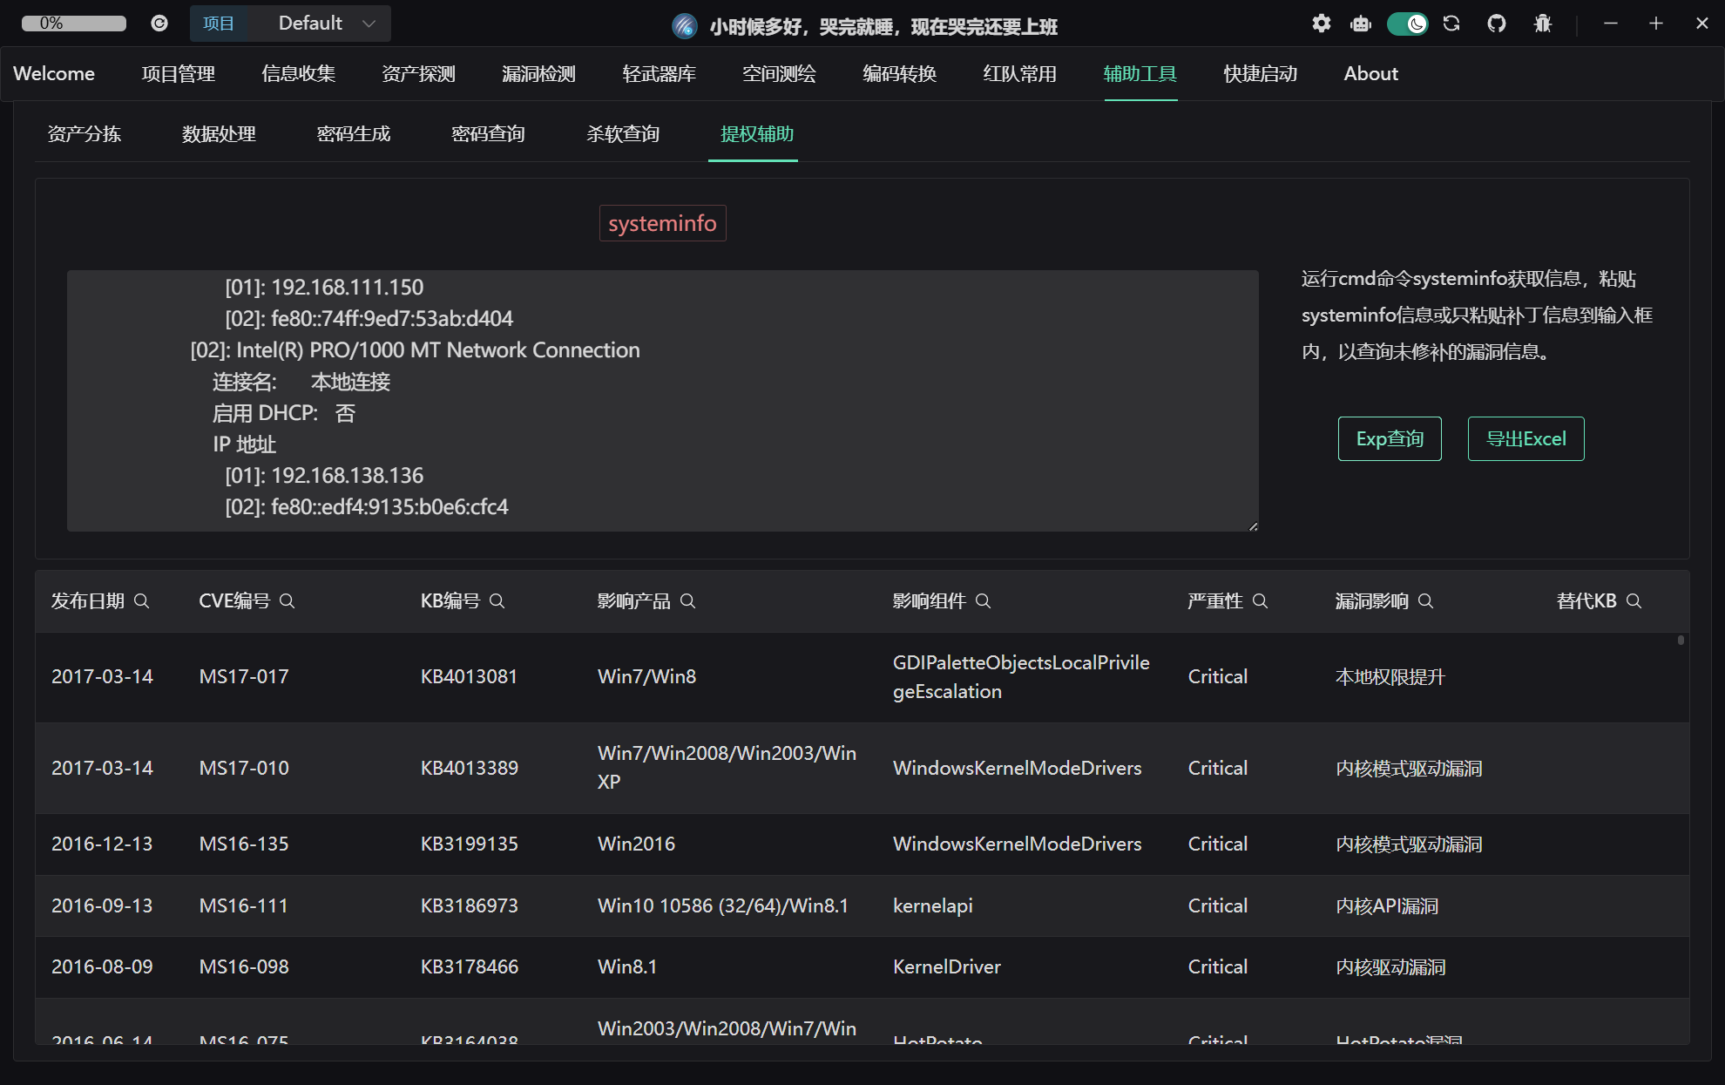
Task: Select the 漏洞检测 tab
Action: click(539, 74)
